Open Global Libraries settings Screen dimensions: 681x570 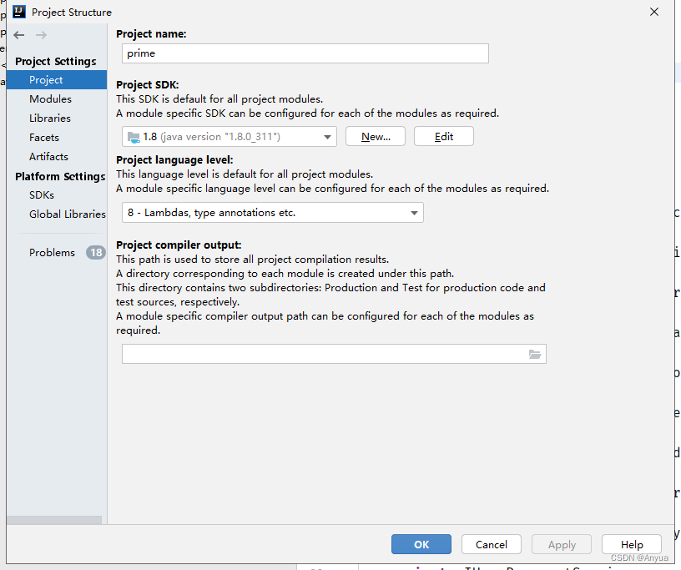67,214
